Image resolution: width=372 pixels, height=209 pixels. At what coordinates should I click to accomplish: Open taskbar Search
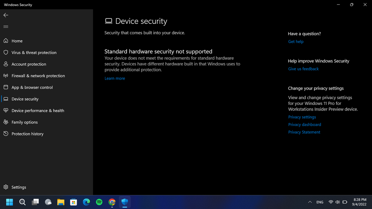(22, 202)
